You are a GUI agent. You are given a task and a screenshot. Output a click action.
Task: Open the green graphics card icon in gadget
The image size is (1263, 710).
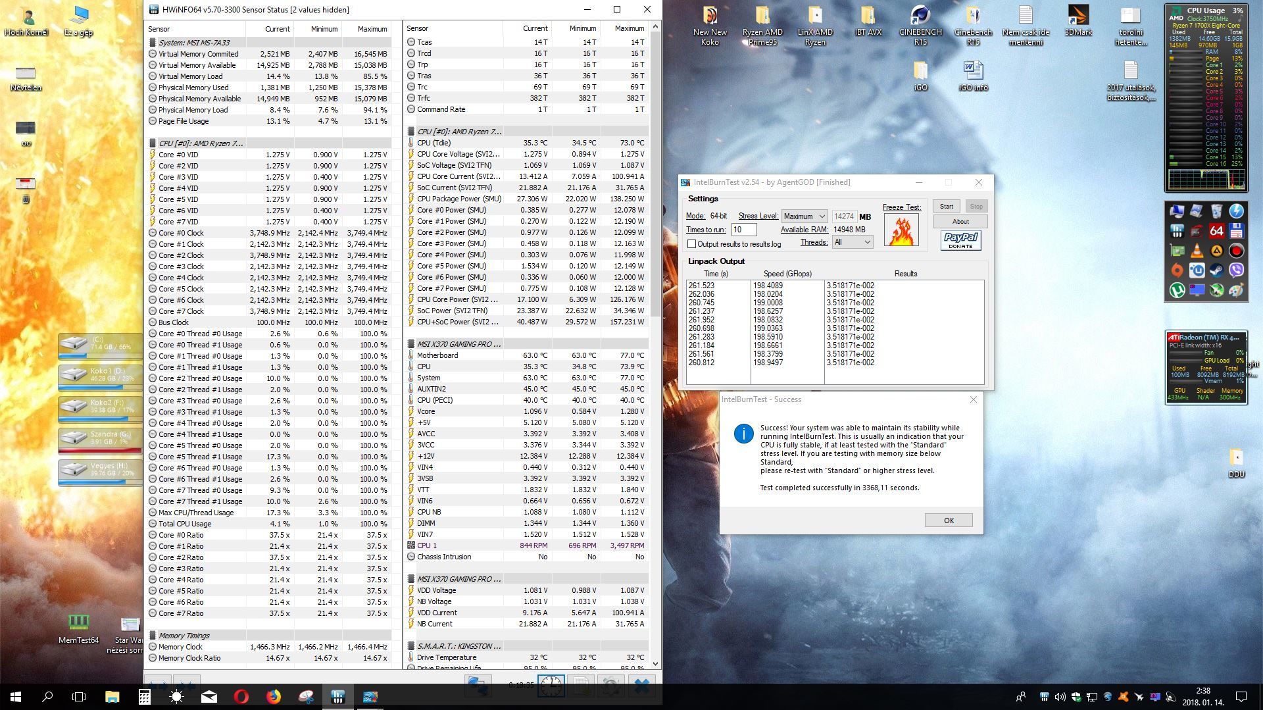[1177, 250]
